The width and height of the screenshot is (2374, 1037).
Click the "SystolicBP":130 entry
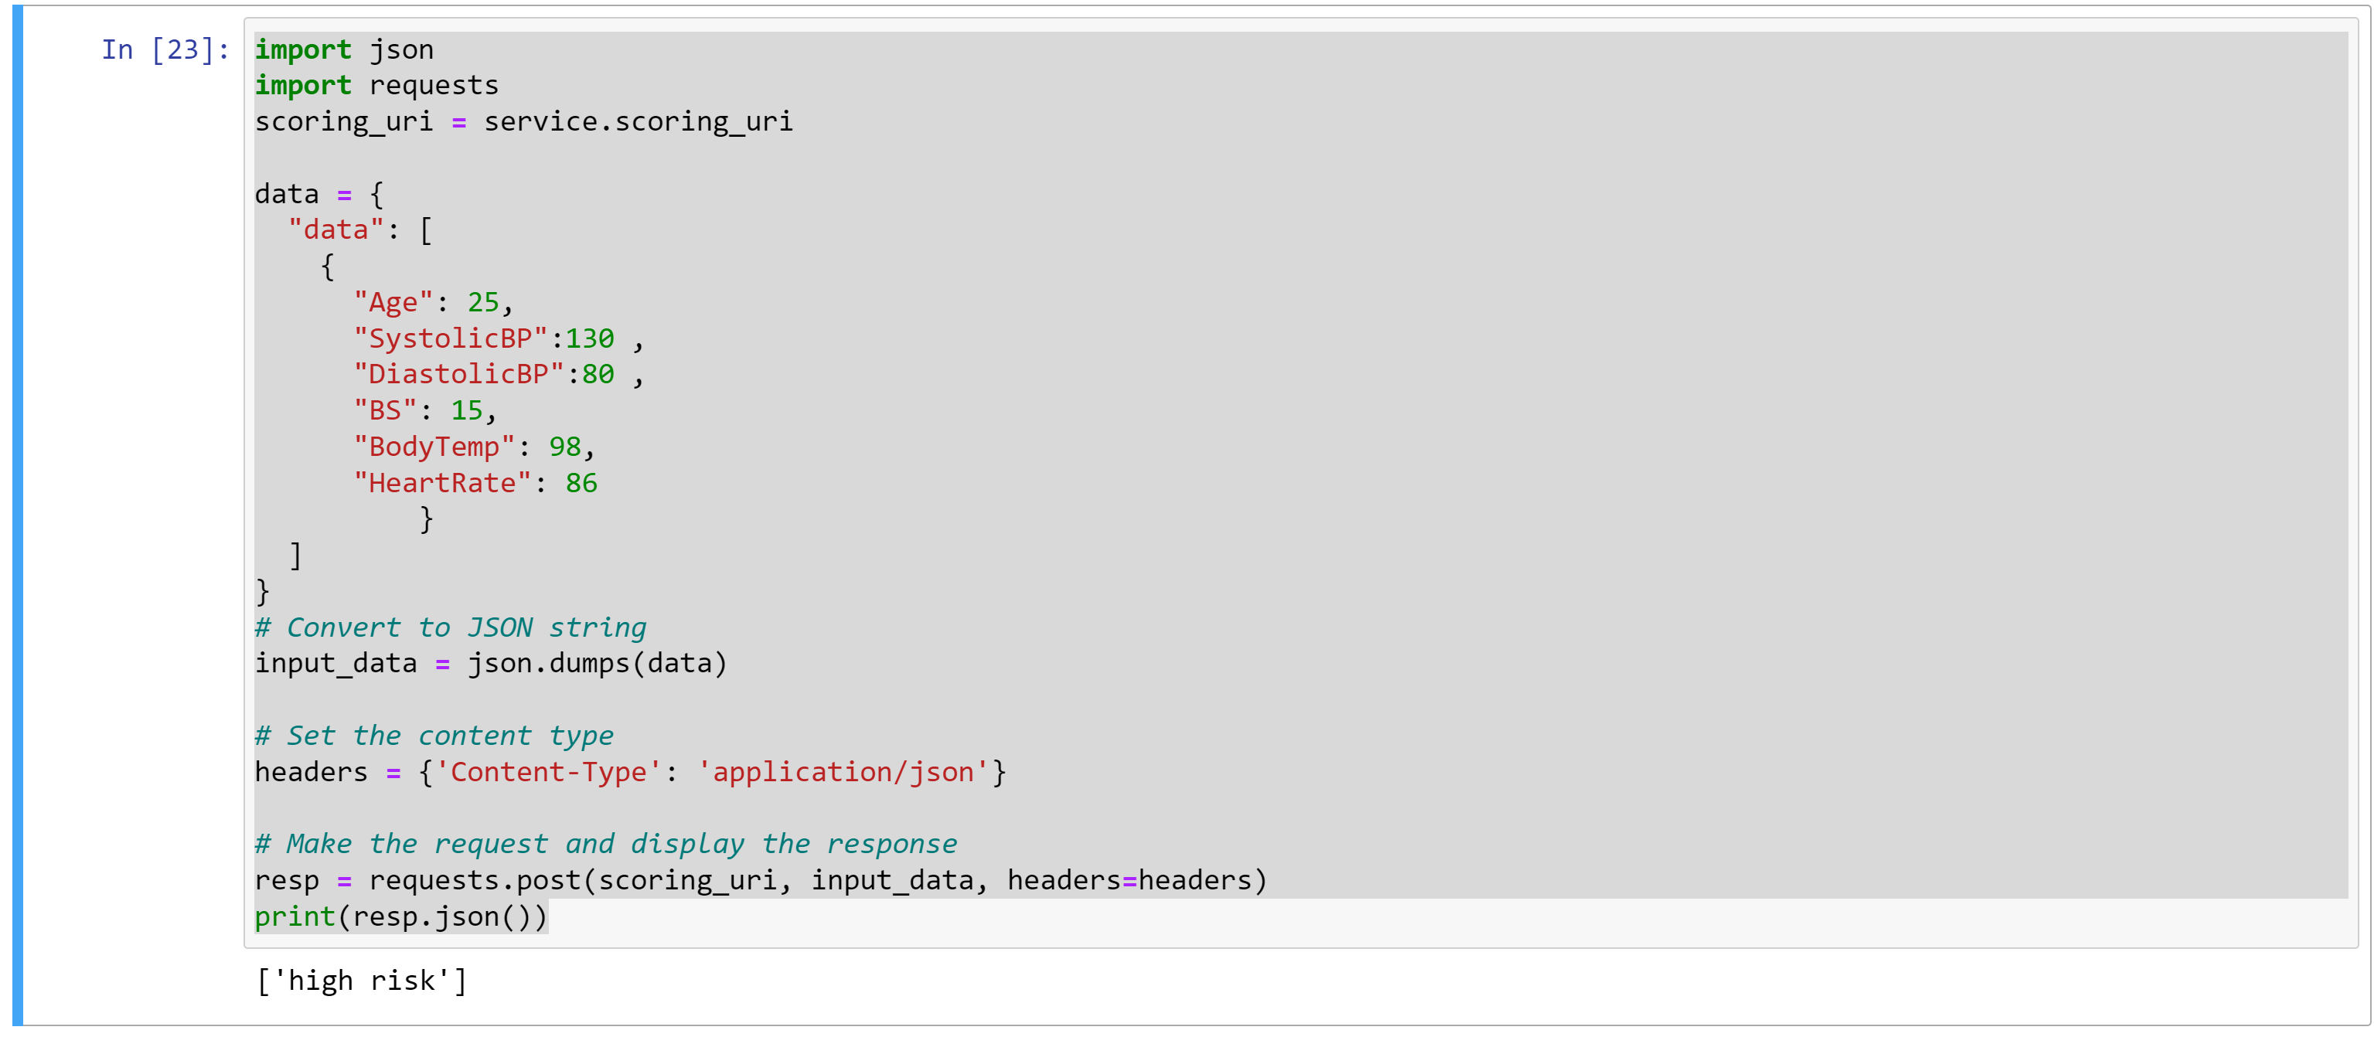[499, 339]
